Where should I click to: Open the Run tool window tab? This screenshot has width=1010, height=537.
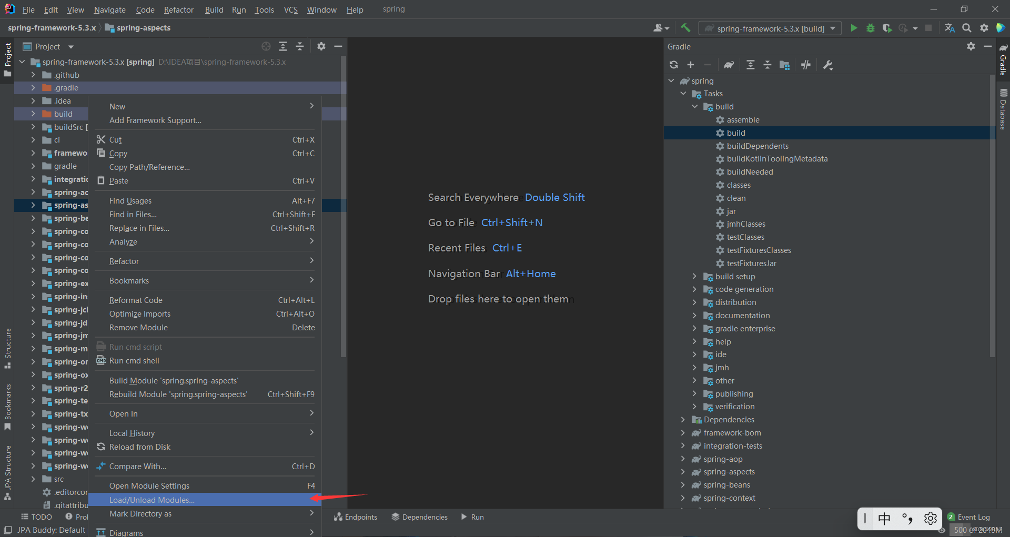click(x=472, y=517)
